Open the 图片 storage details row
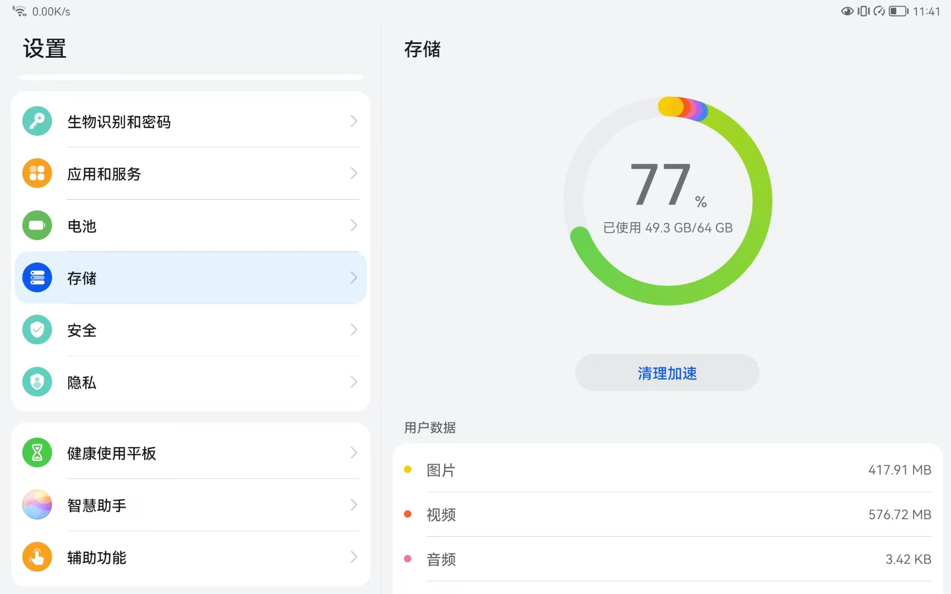The width and height of the screenshot is (951, 594). tap(667, 470)
